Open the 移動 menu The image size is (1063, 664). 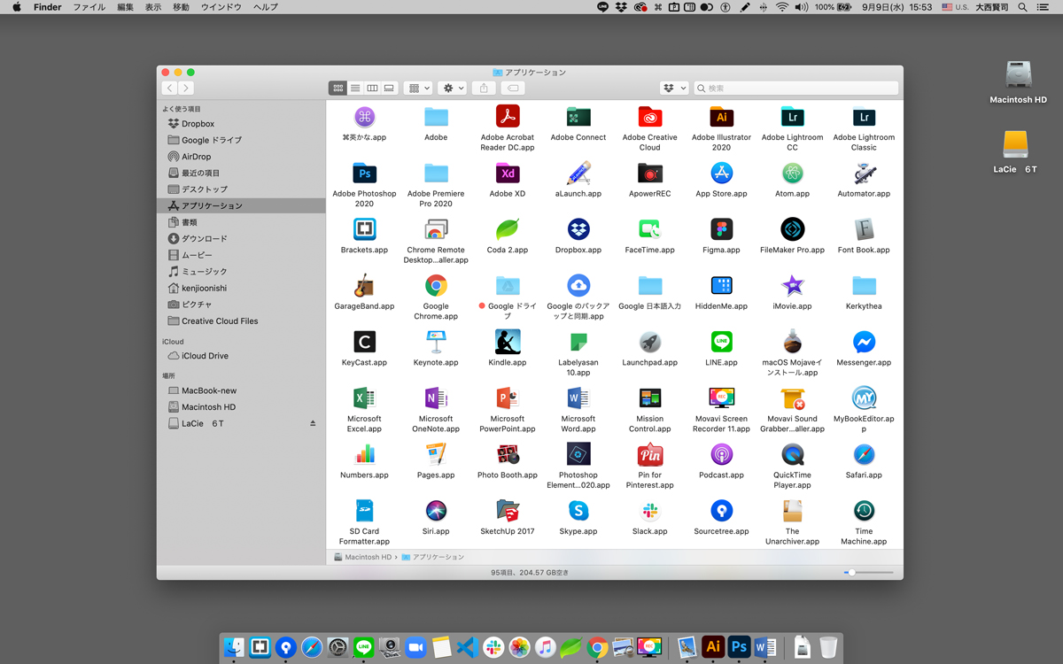(x=181, y=7)
